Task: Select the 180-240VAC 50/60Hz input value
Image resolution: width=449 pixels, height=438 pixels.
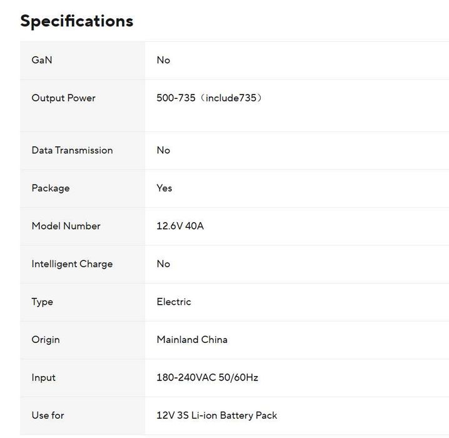Action: [207, 378]
